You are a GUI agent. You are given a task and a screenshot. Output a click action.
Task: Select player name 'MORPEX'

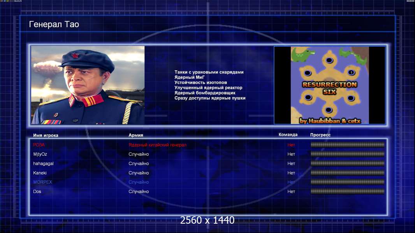42,182
